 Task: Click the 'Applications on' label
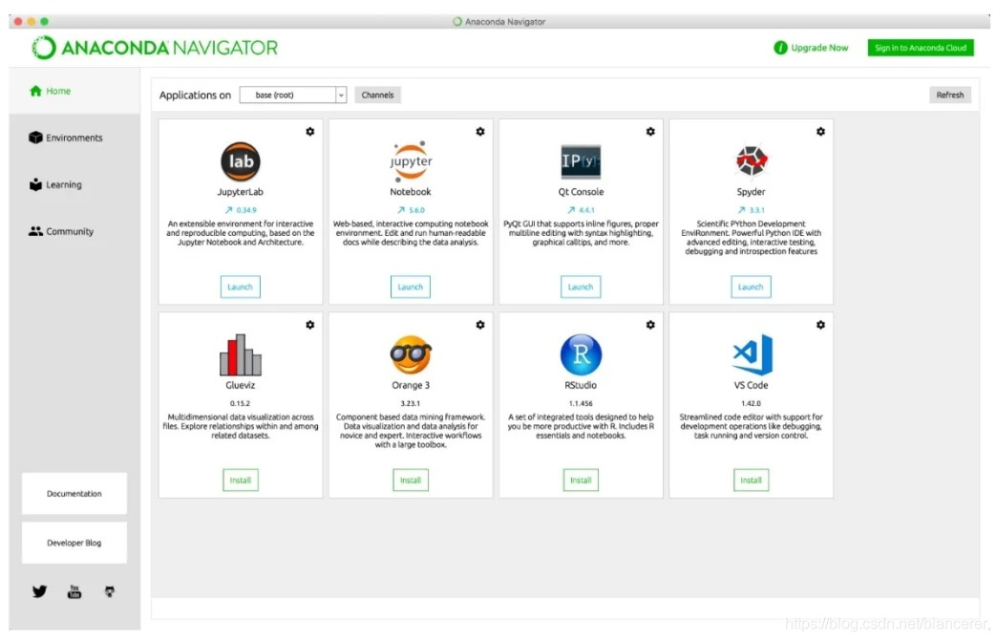[x=195, y=95]
